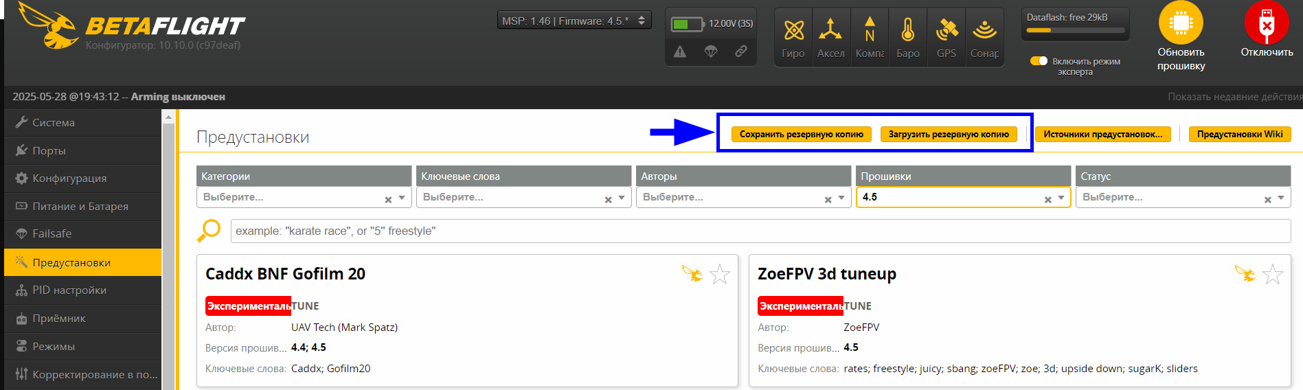Click the Sonar sensor icon
Screen dimensions: 1303x390
tap(984, 30)
